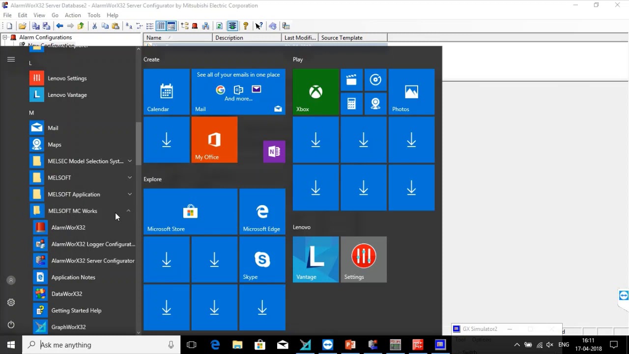Screen dimensions: 629x354
Task: Expand the MELSEC Model Selection folder
Action: [83, 161]
